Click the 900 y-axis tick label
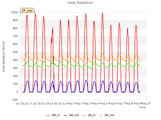The width and height of the screenshot is (161, 120). pos(15,20)
